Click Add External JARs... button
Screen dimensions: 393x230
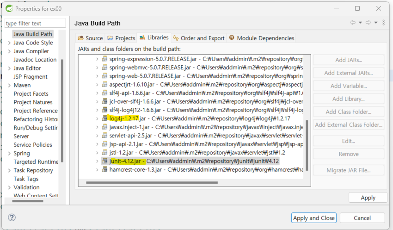[349, 73]
